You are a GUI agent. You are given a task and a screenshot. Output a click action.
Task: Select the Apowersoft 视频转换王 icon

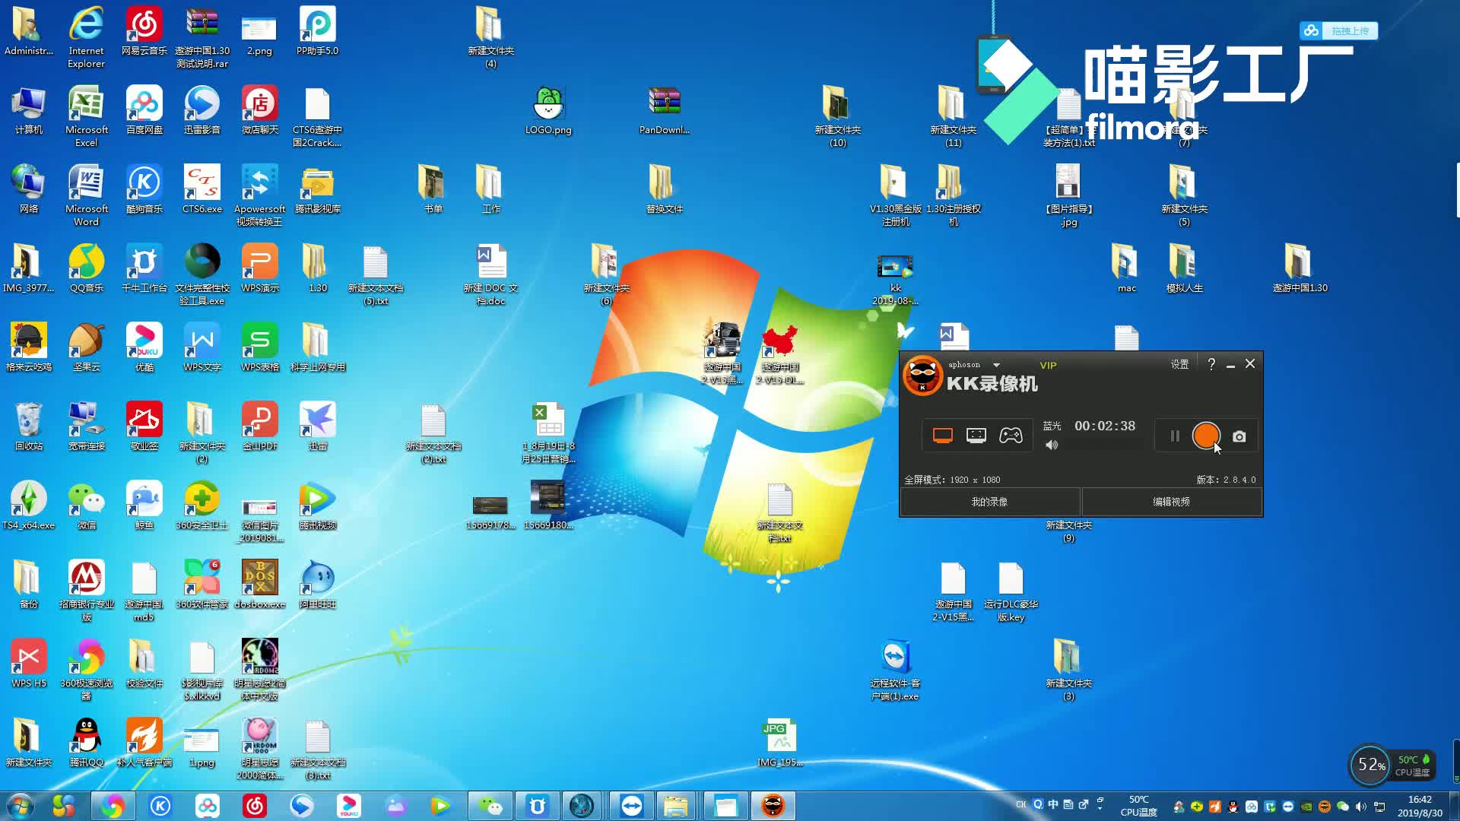tap(260, 195)
